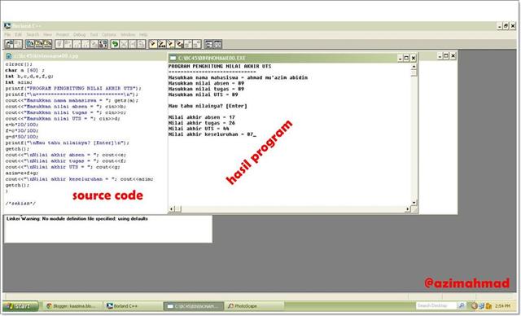Viewport: 521px width, 316px height.
Task: Click the console window's title bar icon
Action: pyautogui.click(x=173, y=58)
